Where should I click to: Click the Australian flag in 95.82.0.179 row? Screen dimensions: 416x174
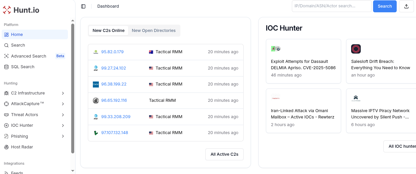coord(151,52)
